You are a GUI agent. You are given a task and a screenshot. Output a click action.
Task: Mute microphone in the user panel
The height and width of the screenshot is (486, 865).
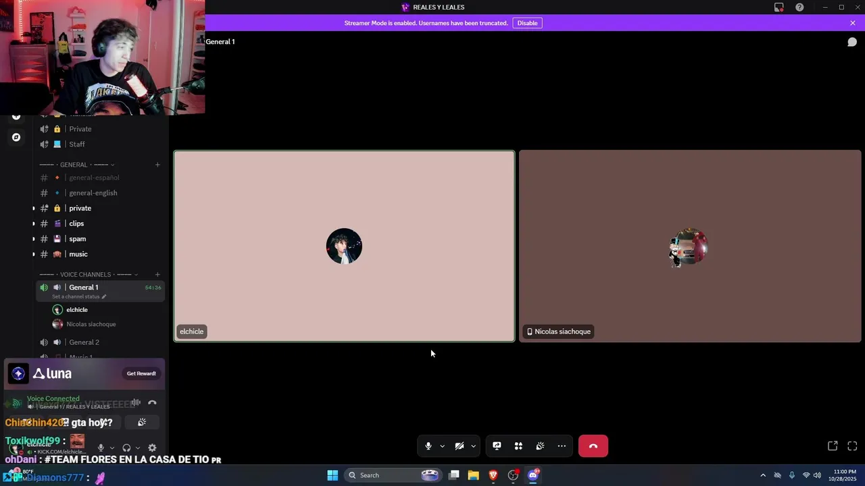[x=101, y=448]
